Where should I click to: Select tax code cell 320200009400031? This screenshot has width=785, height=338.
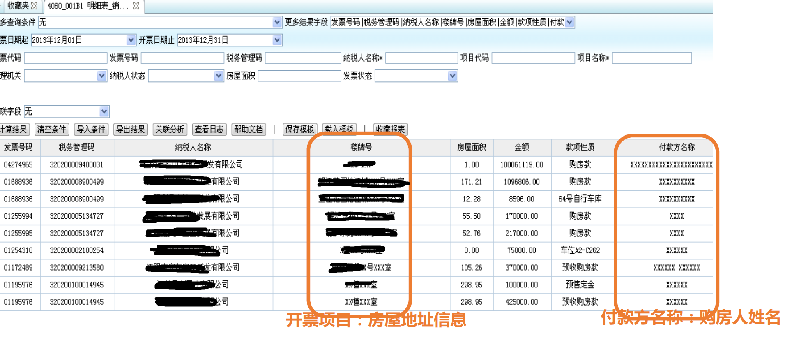77,165
